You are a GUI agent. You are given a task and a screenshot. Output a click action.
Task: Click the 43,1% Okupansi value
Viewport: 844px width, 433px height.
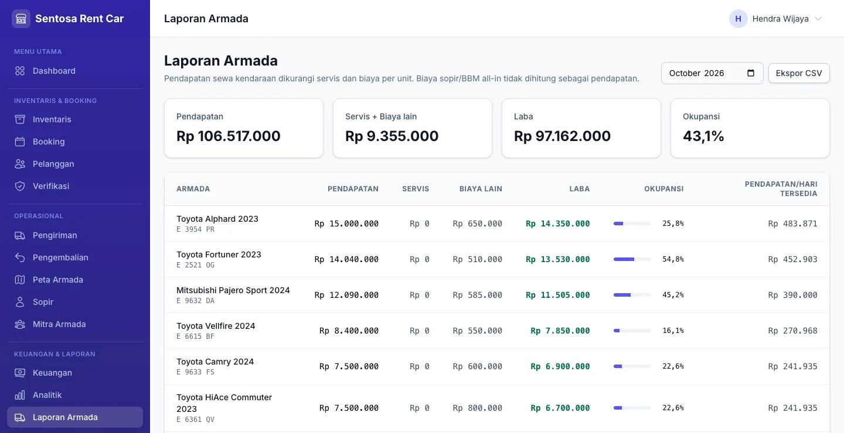click(703, 136)
